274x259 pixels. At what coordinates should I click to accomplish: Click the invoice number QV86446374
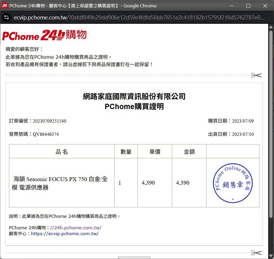click(46, 134)
